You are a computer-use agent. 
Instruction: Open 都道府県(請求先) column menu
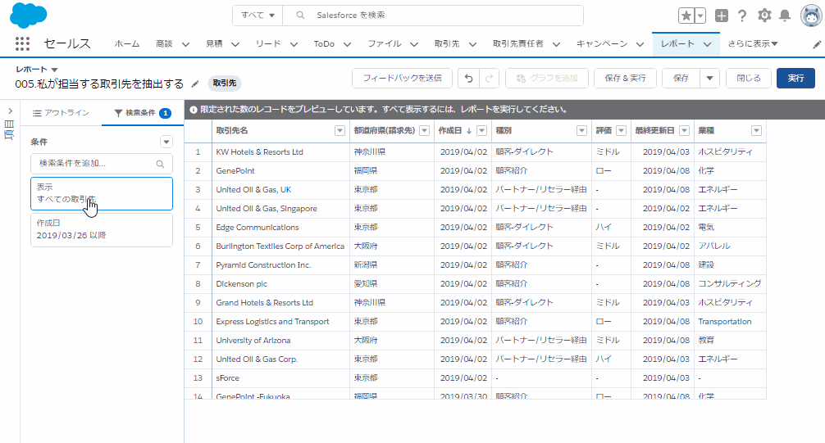pyautogui.click(x=425, y=131)
